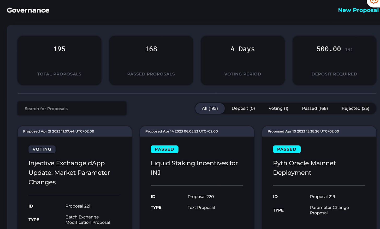Click the text 'Proposal 220'

pyautogui.click(x=201, y=197)
